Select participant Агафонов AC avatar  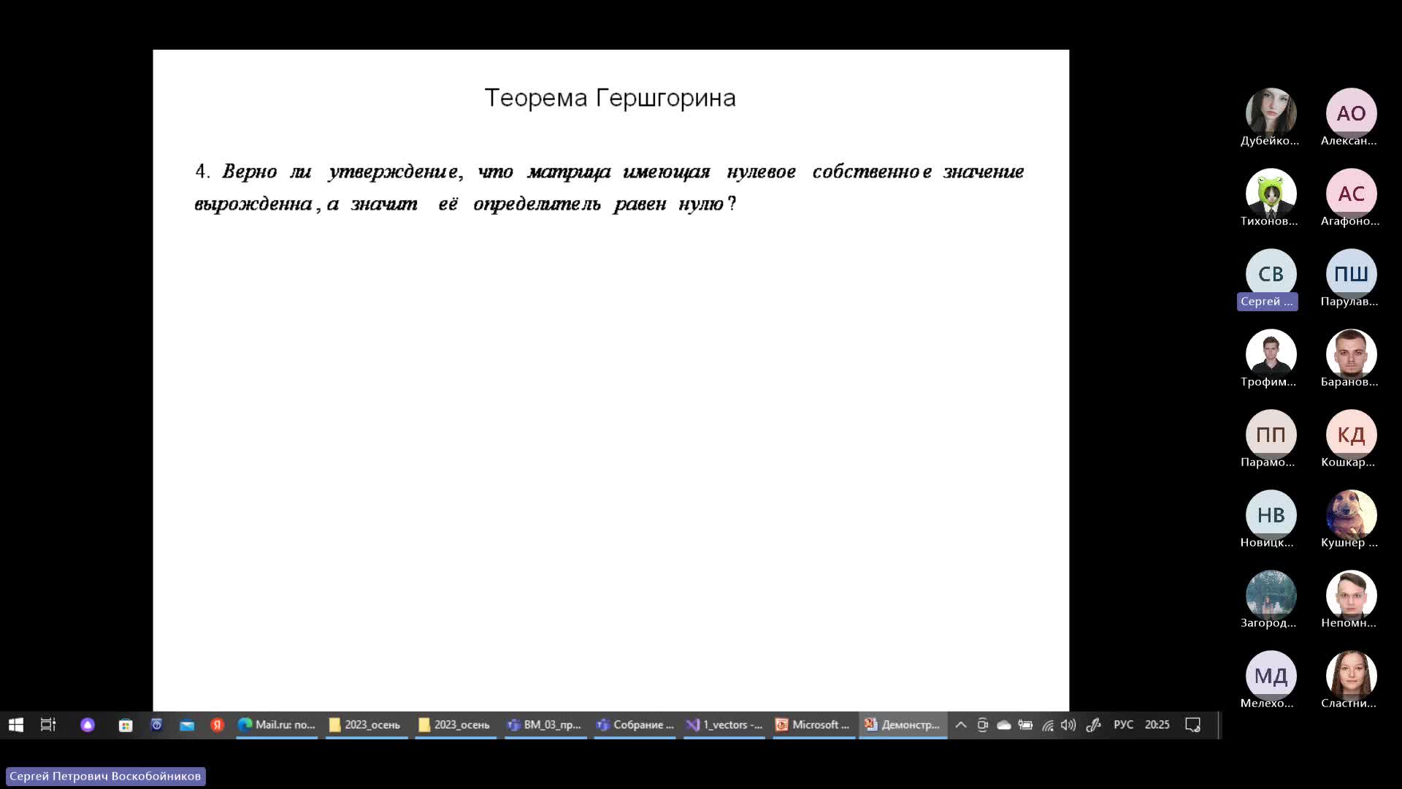click(x=1351, y=194)
